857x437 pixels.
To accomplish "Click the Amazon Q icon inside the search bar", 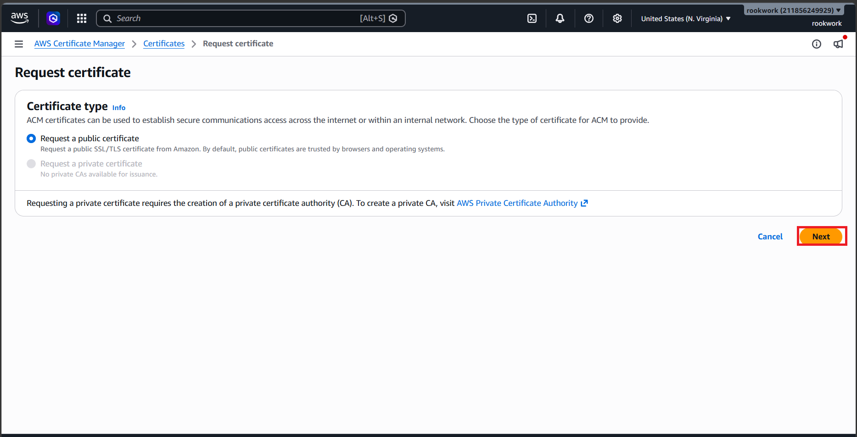I will pos(393,18).
